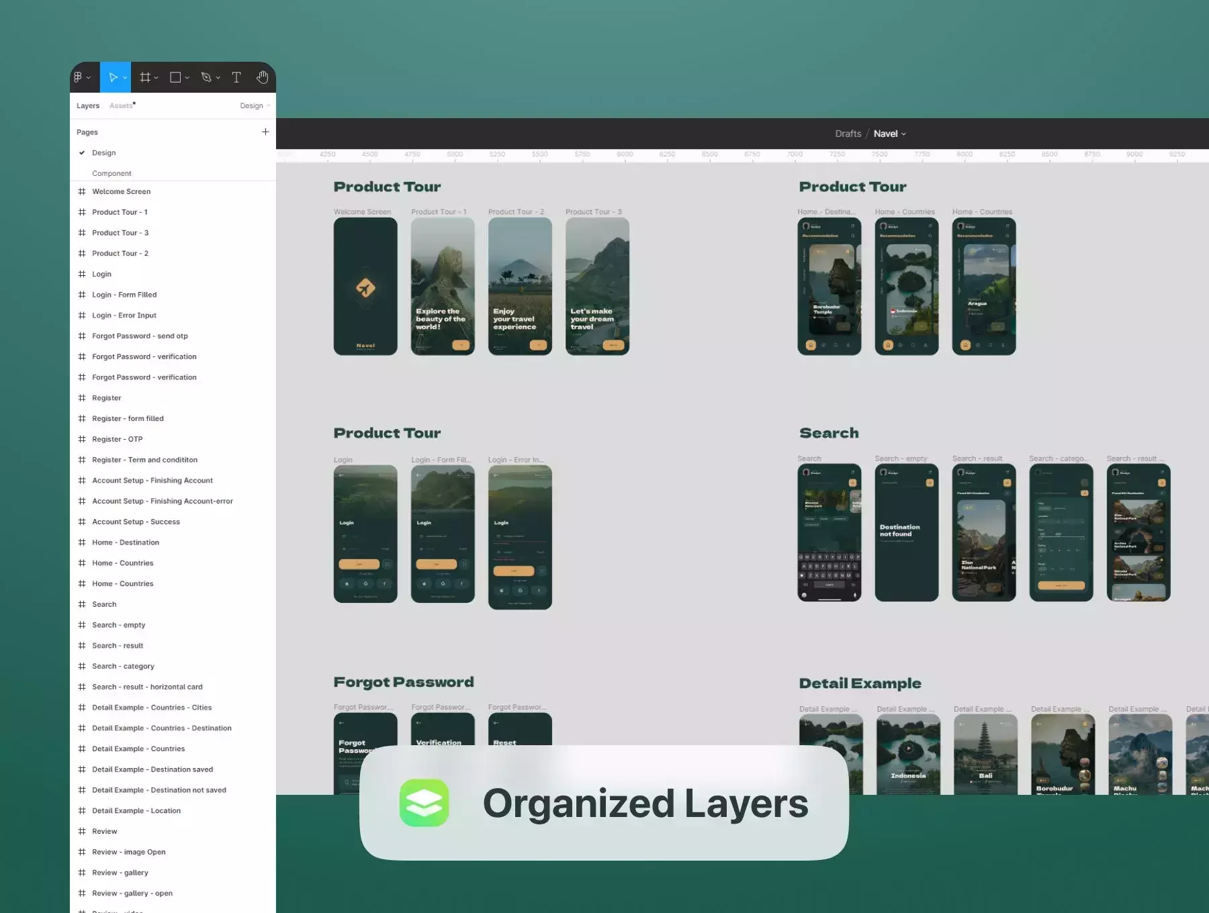Select the Product Tour - 2 canvas frame
1209x913 pixels.
point(520,287)
